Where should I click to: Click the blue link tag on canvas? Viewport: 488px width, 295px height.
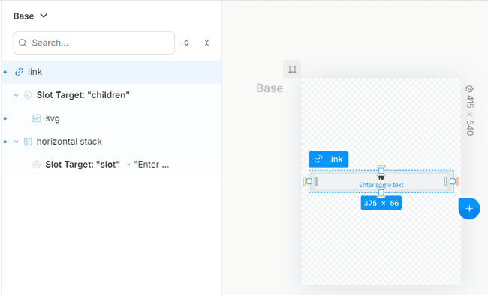(328, 159)
